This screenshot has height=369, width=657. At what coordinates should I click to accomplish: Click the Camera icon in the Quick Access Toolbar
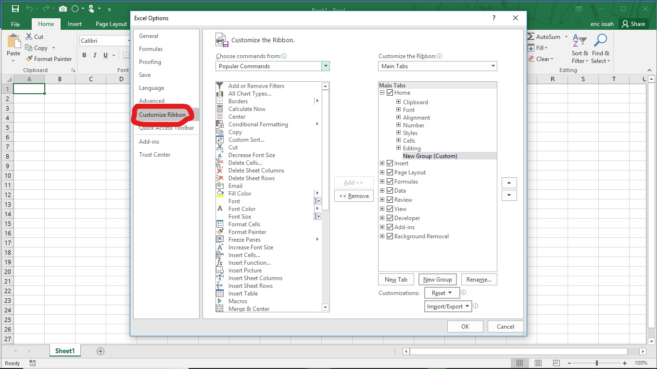coord(63,9)
